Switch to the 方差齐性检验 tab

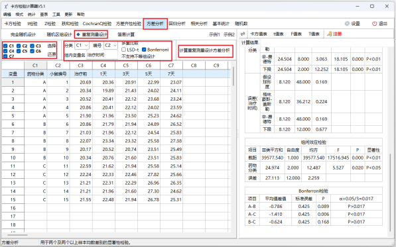click(x=129, y=24)
